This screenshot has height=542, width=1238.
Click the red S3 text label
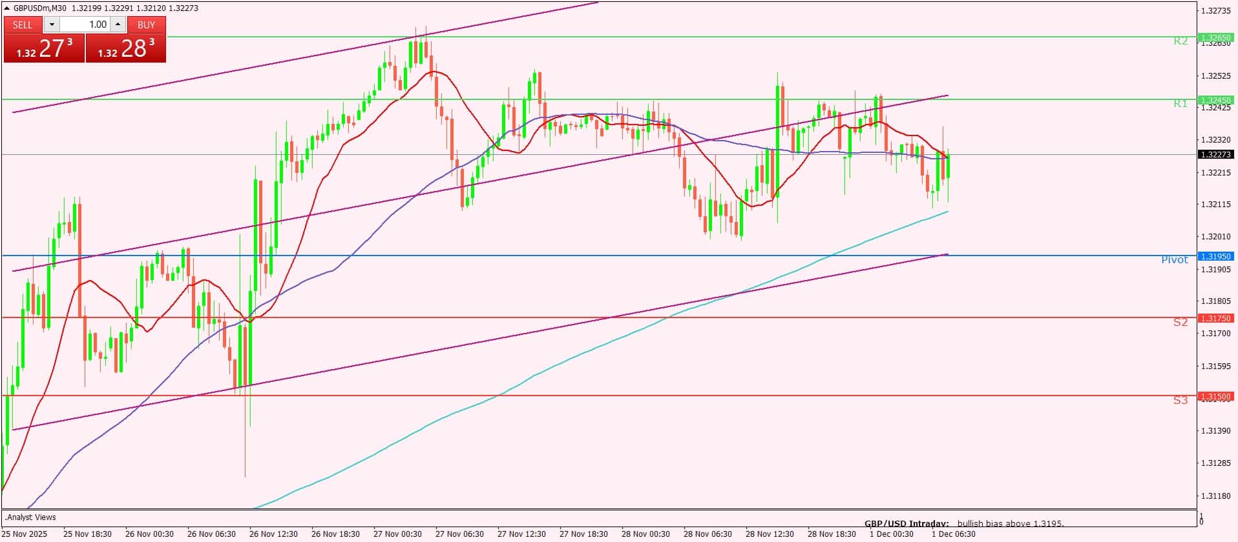tap(1180, 400)
